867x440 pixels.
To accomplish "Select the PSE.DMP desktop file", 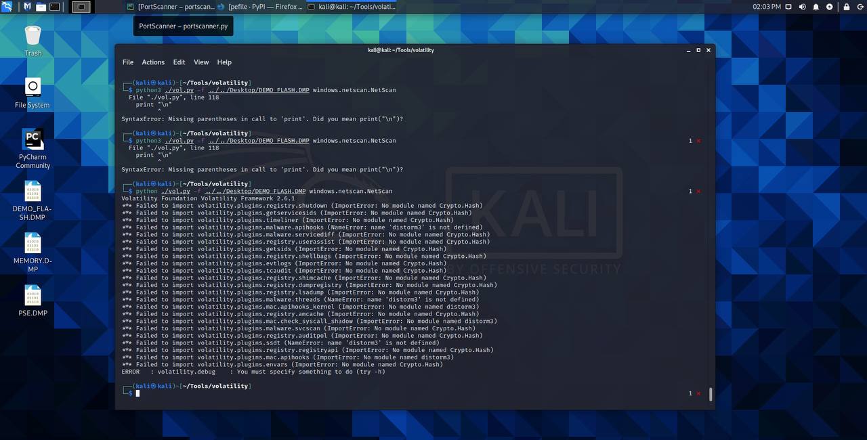I will coord(33,301).
